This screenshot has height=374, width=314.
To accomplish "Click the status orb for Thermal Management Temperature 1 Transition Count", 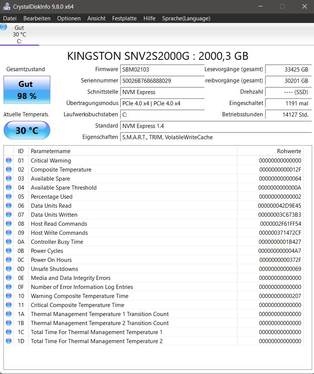I will tap(9, 314).
